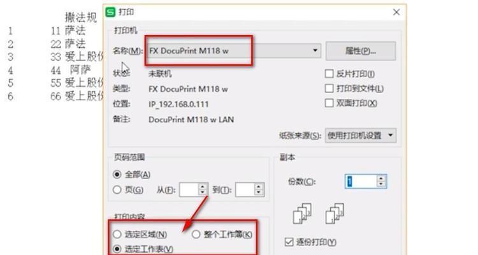Screen dimensions: 478x255
Task: Click the 未联机 status text
Action: [160, 73]
